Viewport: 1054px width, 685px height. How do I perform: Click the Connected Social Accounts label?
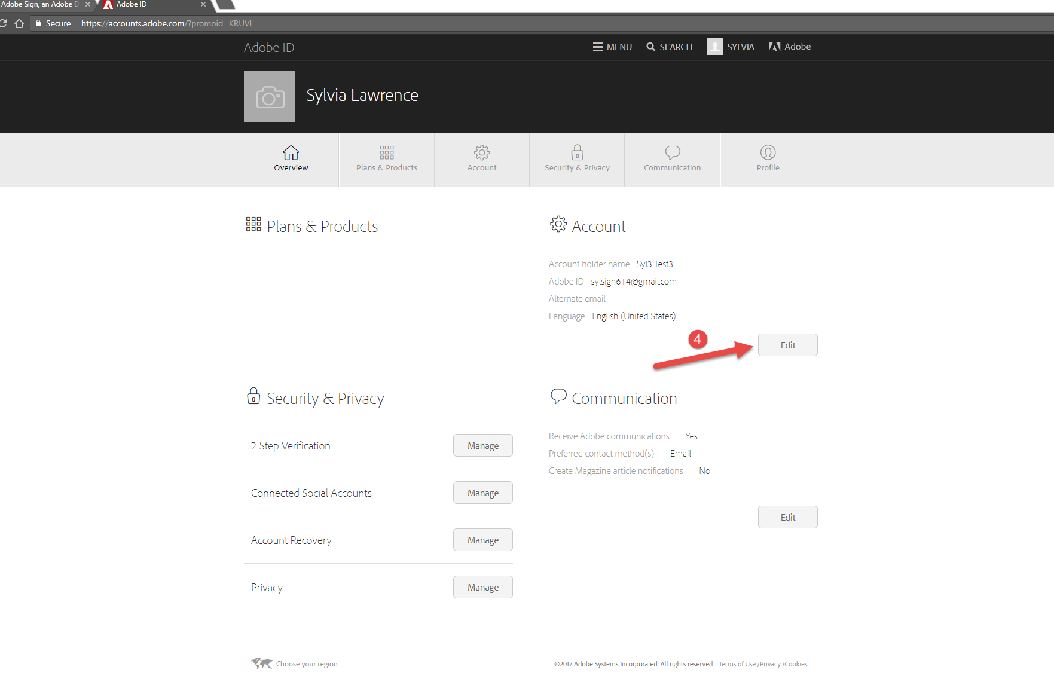coord(311,493)
